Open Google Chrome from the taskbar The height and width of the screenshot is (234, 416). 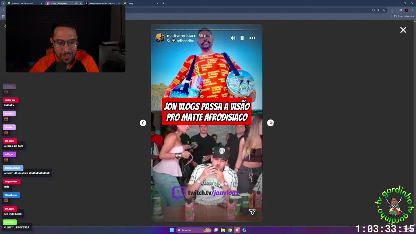230,230
